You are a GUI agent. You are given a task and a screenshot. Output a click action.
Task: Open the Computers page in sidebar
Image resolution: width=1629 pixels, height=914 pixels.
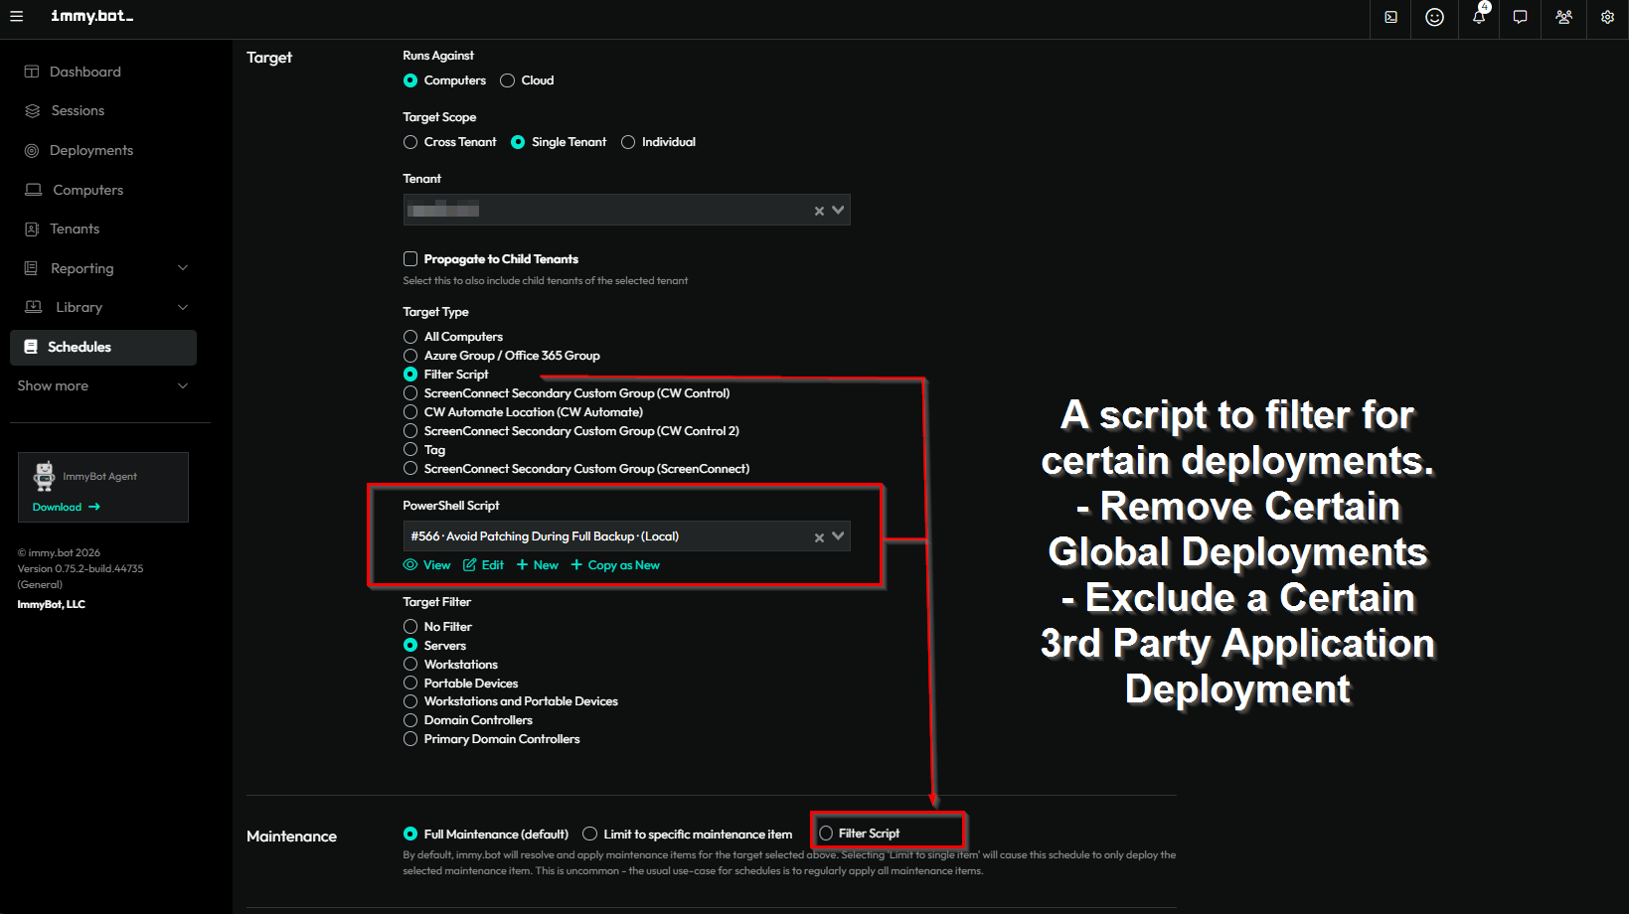point(87,190)
